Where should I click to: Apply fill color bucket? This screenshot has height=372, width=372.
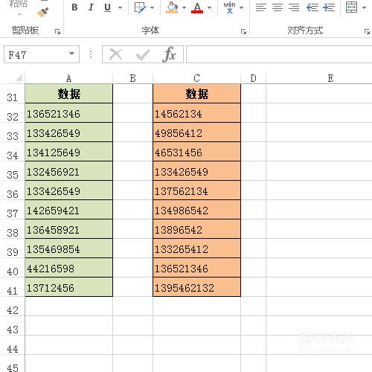172,7
